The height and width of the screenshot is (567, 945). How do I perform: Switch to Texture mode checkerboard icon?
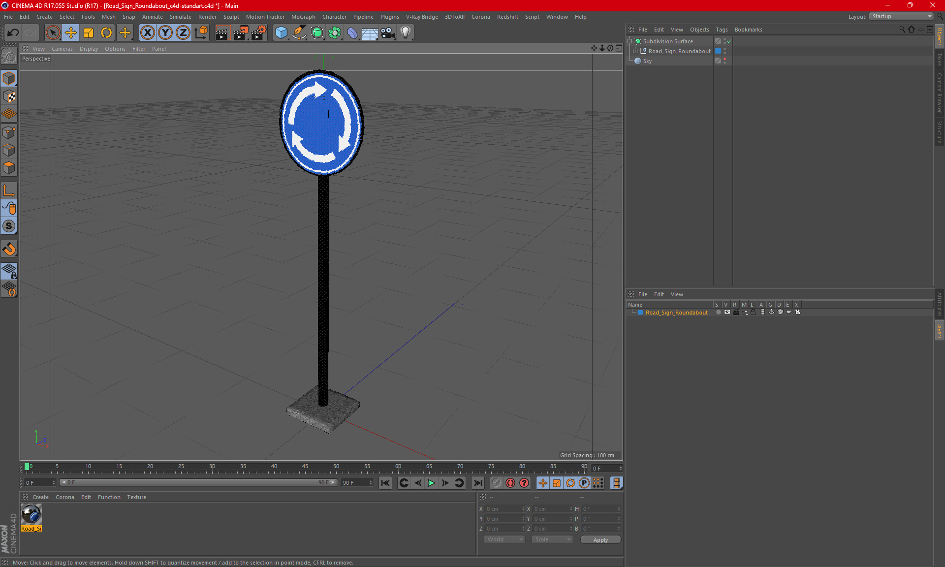click(9, 96)
